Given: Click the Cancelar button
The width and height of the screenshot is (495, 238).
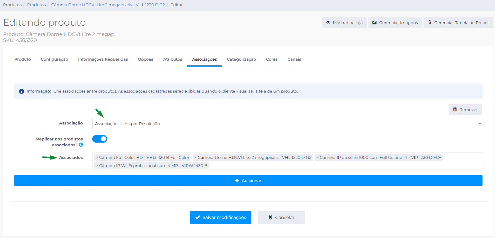Looking at the screenshot, I should 281,217.
